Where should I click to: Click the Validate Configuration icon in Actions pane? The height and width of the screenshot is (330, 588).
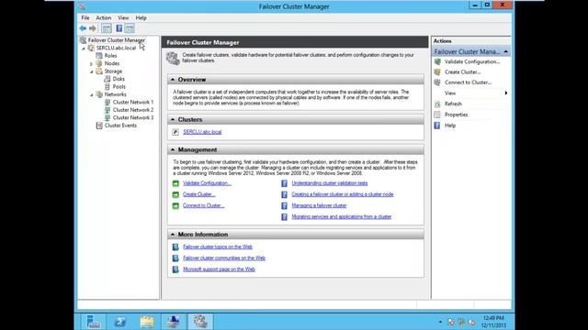437,61
